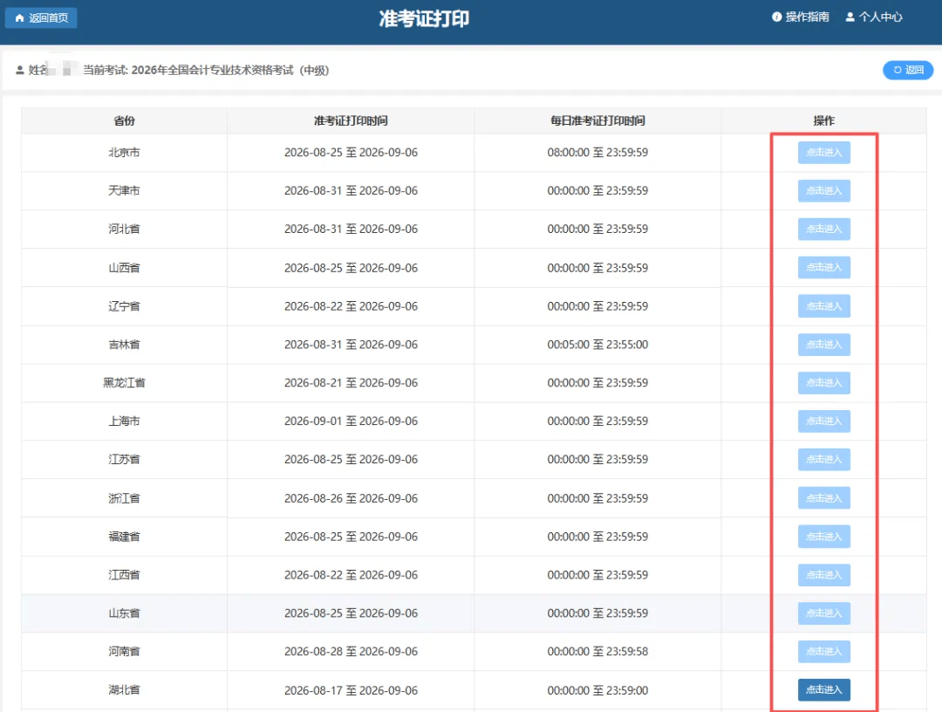942x712 pixels.
Task: Click the 河北省 province cell
Action: point(125,229)
